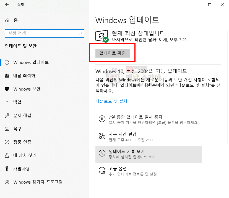The width and height of the screenshot is (229, 198).
Task: Open the 홈 sidebar entry
Action: click(x=15, y=20)
